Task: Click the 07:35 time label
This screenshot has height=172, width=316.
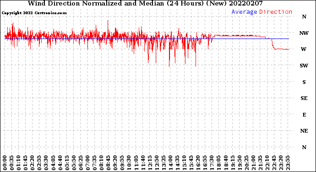Action: tap(94, 163)
